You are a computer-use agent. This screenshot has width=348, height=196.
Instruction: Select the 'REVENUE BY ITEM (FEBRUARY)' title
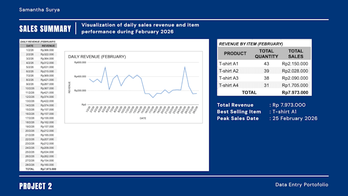coord(251,44)
